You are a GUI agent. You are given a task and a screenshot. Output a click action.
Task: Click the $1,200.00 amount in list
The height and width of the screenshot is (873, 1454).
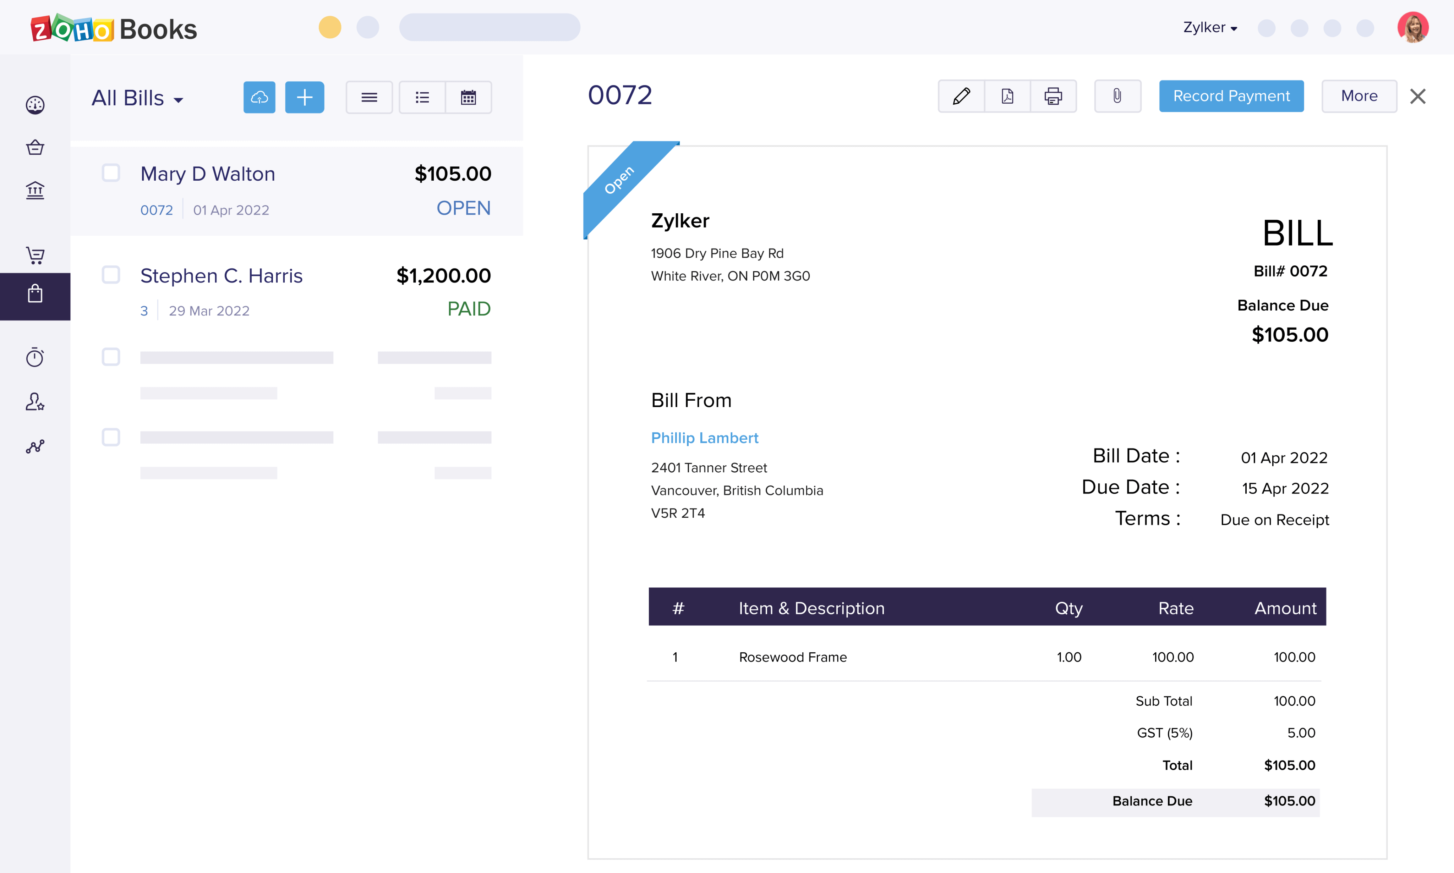tap(444, 275)
